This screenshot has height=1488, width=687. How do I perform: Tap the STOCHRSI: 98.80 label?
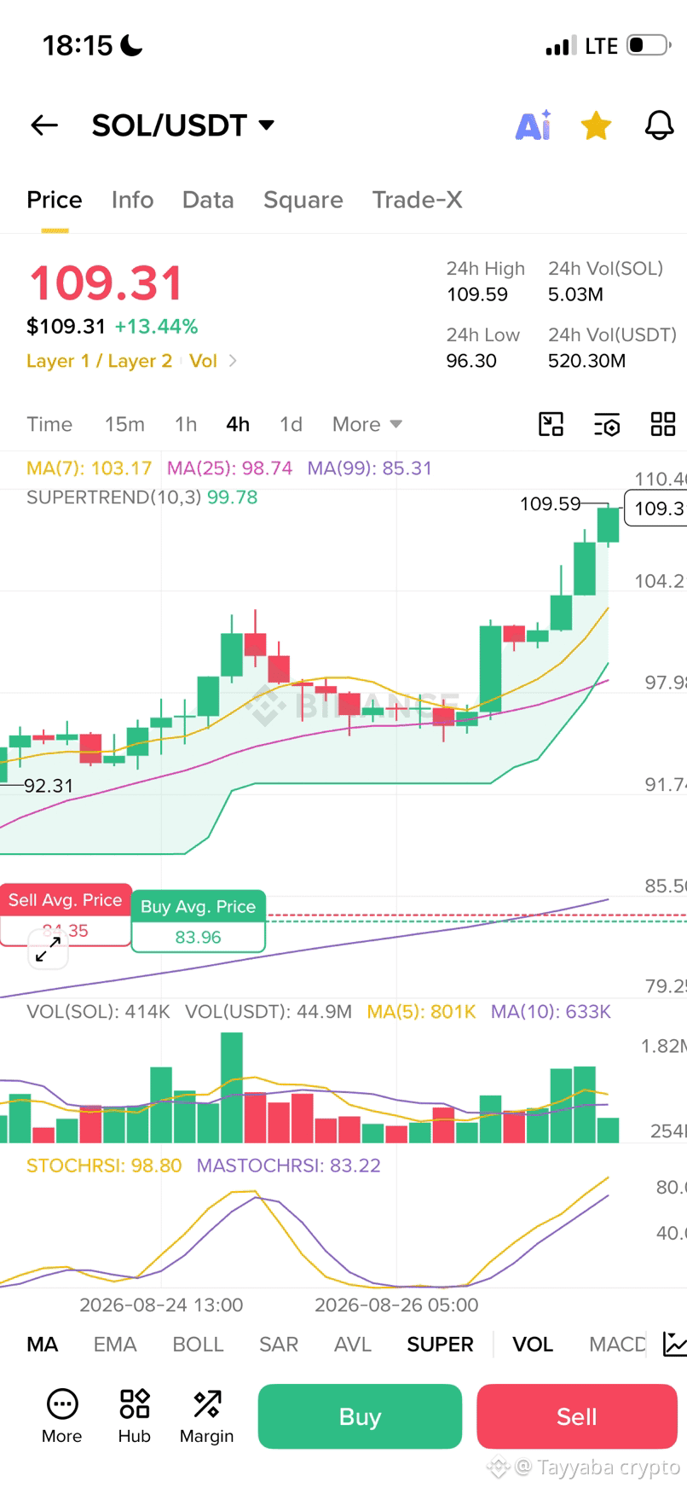click(x=104, y=1165)
